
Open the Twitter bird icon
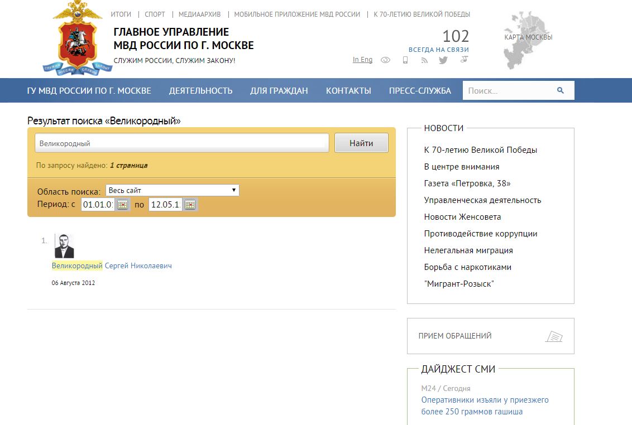pyautogui.click(x=443, y=60)
